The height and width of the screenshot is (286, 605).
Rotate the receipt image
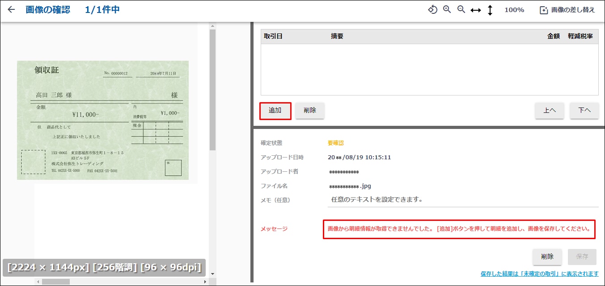click(432, 10)
